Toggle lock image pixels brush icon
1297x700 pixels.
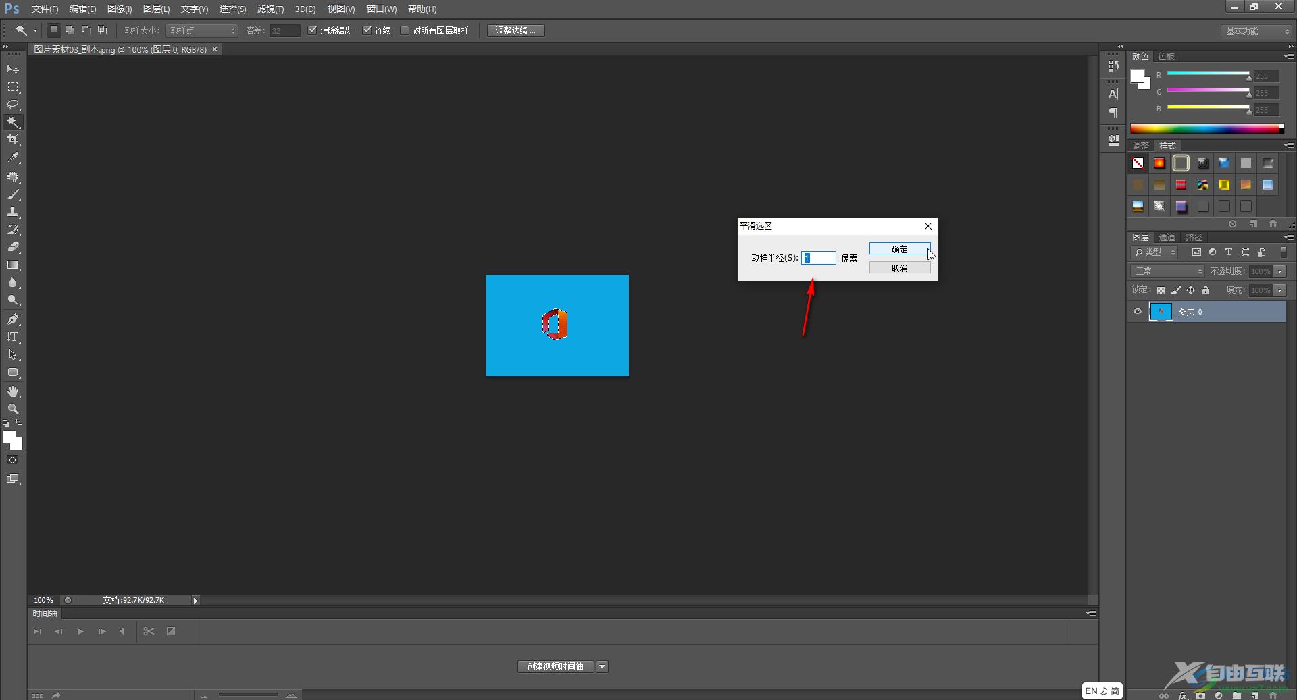(1175, 290)
